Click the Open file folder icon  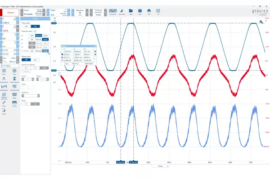tap(131, 12)
